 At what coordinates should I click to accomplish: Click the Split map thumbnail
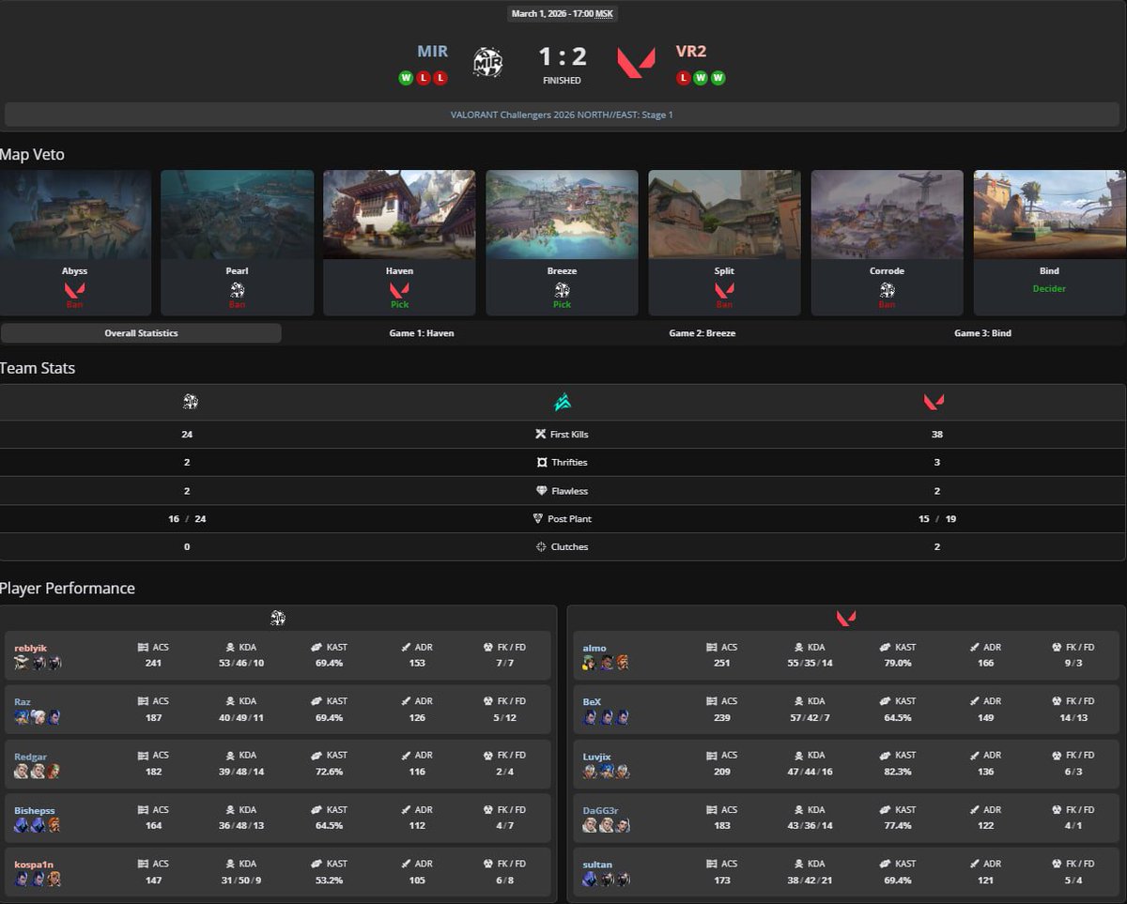point(724,214)
